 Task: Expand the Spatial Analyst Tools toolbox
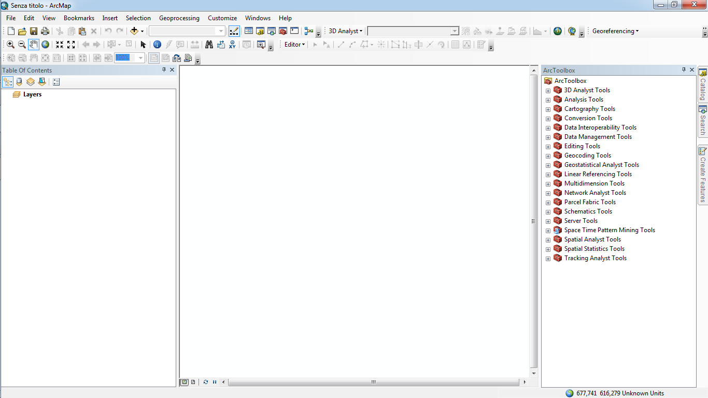548,240
